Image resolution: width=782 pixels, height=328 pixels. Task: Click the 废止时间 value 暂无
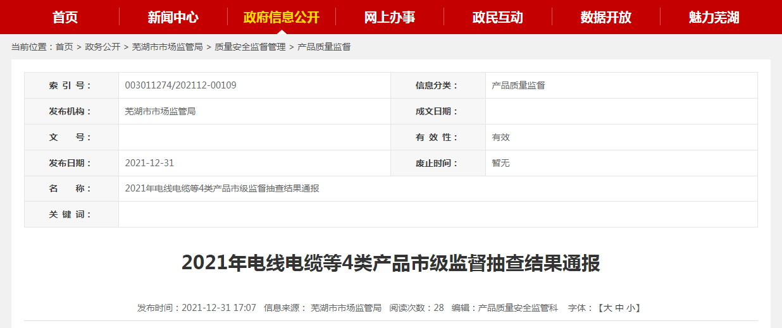click(x=500, y=163)
